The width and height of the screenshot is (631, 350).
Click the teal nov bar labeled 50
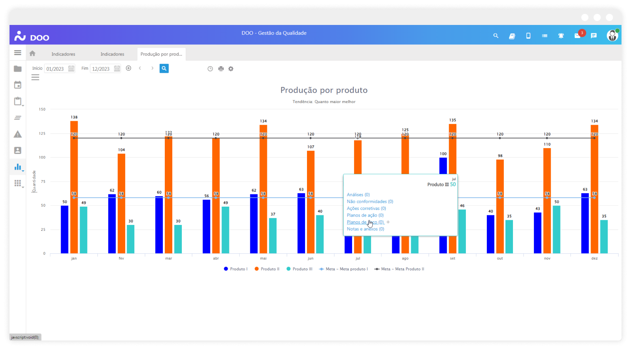click(x=557, y=230)
